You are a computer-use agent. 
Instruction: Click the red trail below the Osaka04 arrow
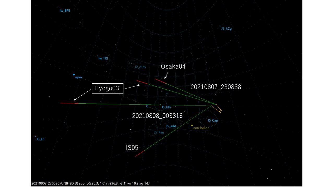[x=160, y=81]
